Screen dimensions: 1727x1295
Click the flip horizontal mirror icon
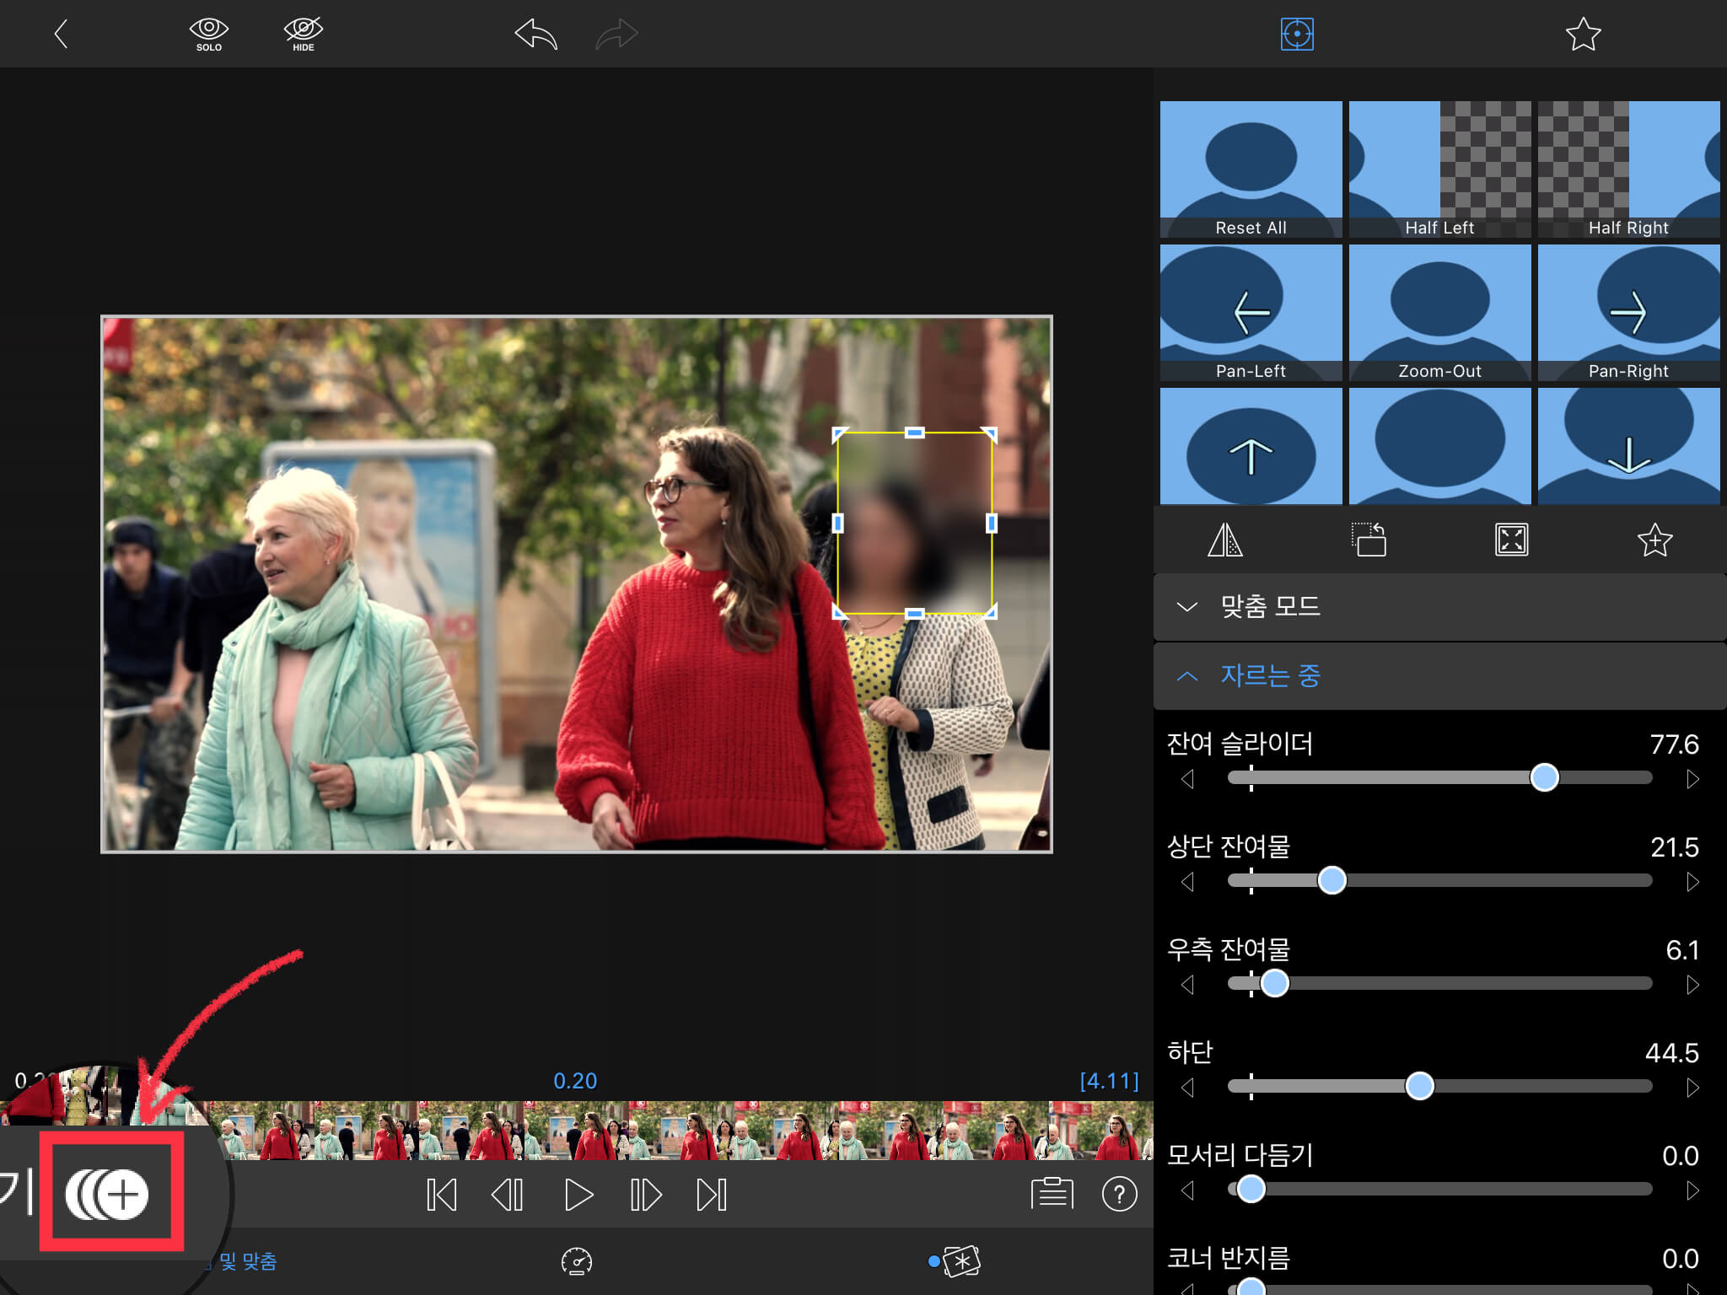point(1224,540)
